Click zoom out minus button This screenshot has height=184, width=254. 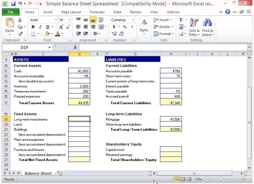click(207, 179)
